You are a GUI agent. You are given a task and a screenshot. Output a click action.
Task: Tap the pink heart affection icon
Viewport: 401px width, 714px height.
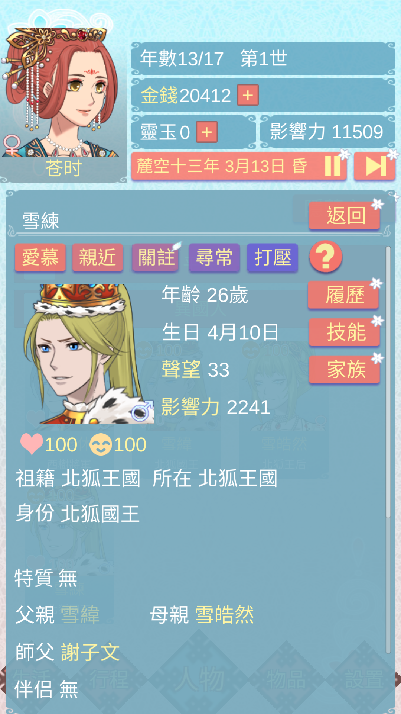32,444
